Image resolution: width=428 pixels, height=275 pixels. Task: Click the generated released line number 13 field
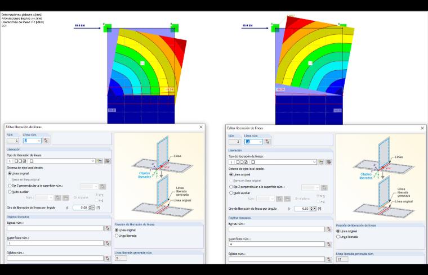click(x=342, y=259)
